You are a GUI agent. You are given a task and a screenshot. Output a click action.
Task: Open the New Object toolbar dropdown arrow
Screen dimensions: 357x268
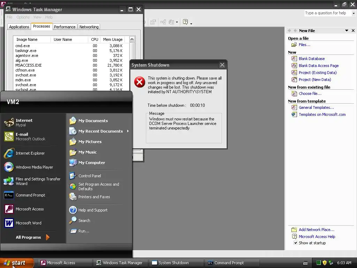click(x=177, y=22)
